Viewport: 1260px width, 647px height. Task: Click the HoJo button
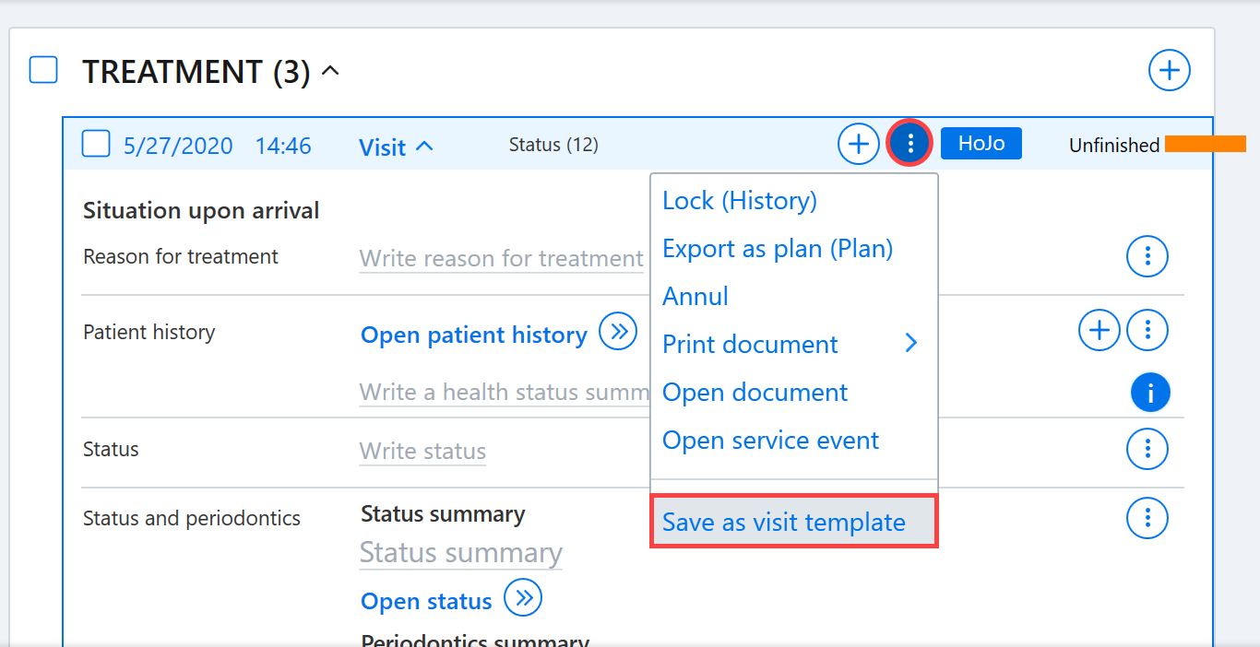tap(981, 144)
